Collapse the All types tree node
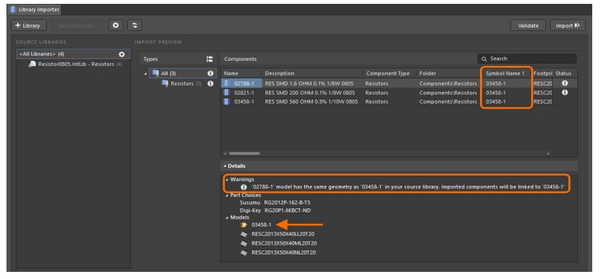The height and width of the screenshot is (279, 600). pyautogui.click(x=146, y=73)
